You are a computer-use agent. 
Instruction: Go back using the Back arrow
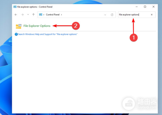(x=16, y=15)
